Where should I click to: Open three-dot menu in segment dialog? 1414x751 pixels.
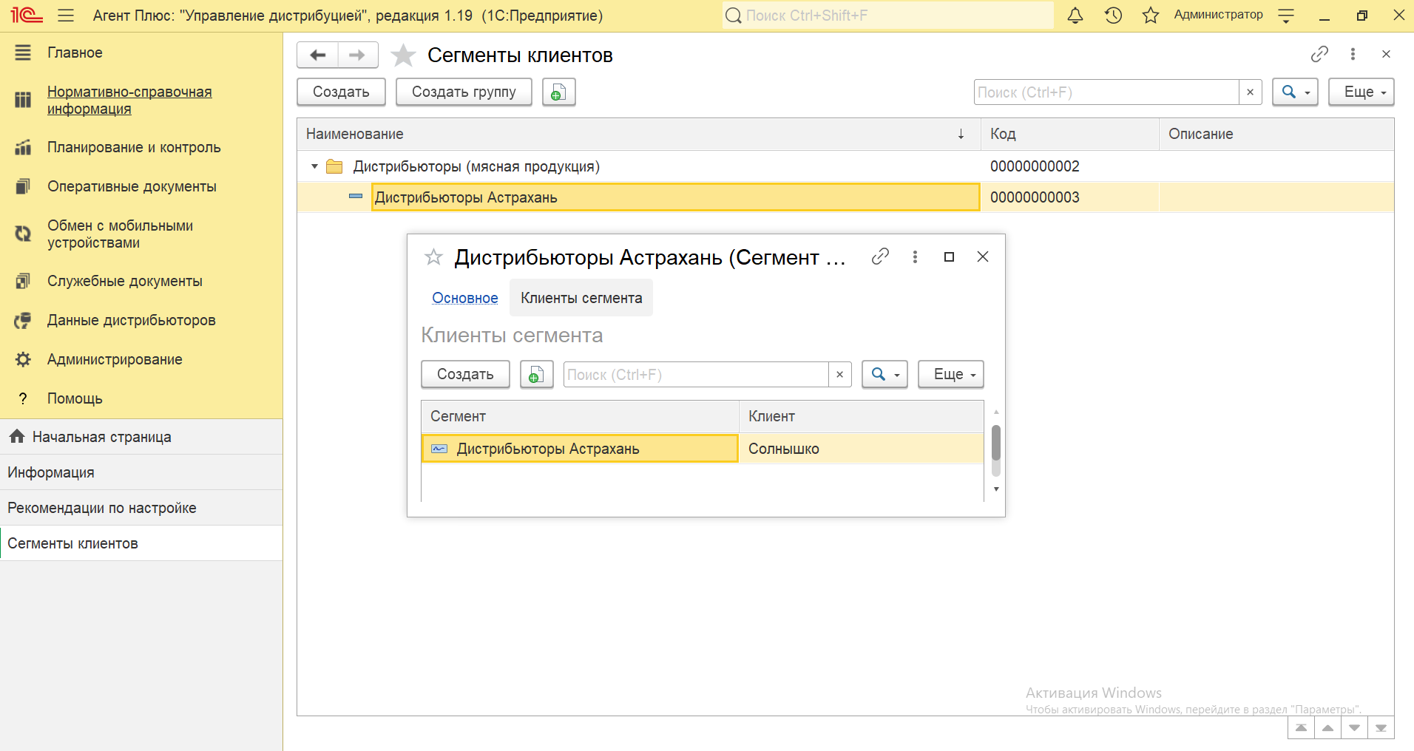point(915,256)
